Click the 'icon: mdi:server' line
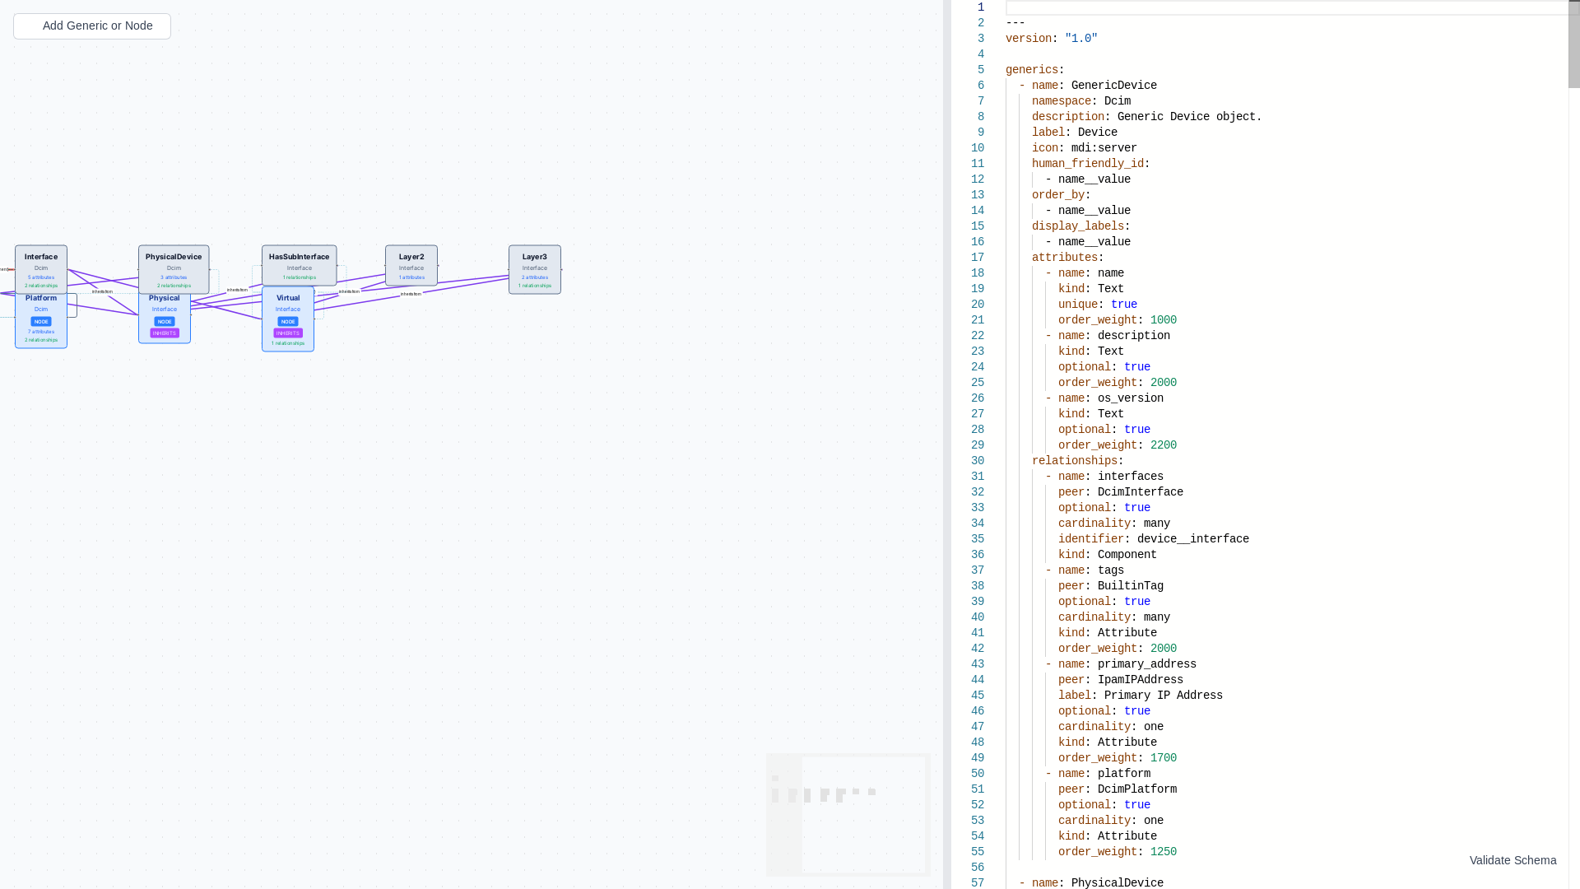 pos(1085,148)
